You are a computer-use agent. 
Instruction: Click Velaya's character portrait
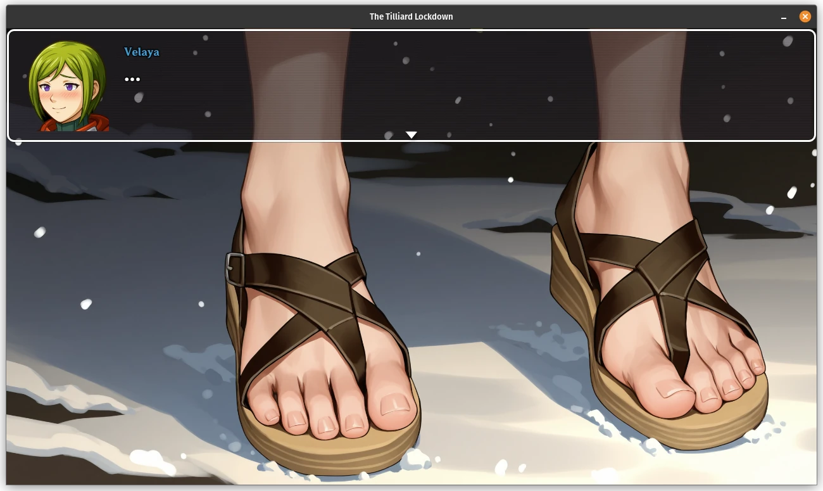point(67,86)
